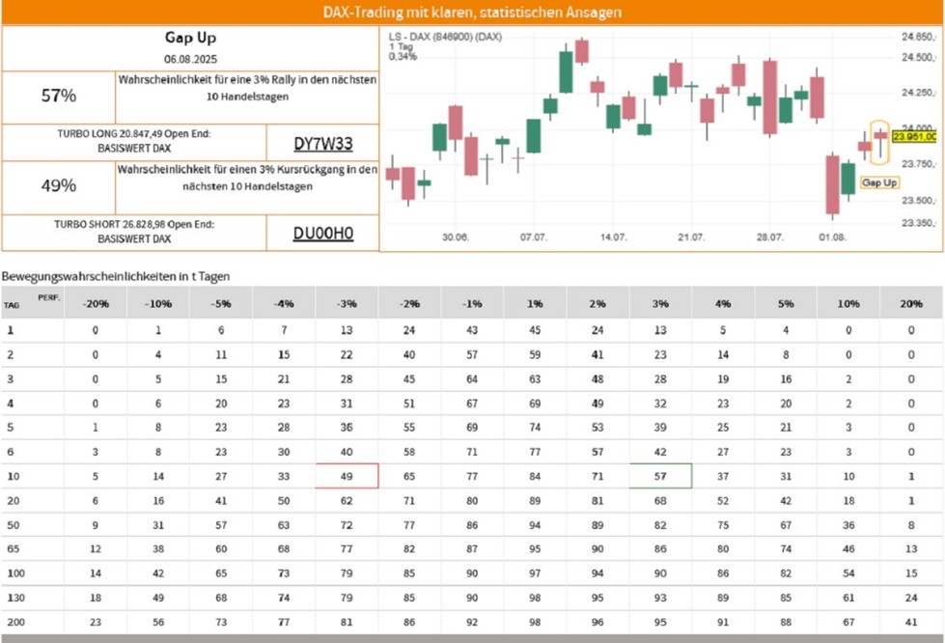Select the bold 'Gap Up' heading above the date
The image size is (945, 643).
pyautogui.click(x=190, y=38)
